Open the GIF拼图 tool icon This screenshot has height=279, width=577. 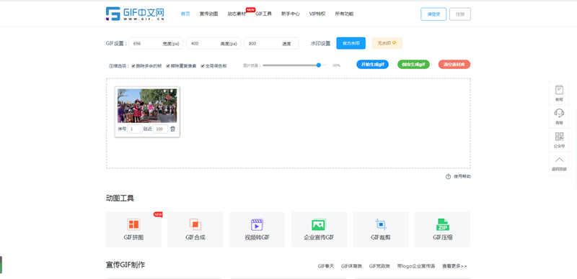(133, 224)
